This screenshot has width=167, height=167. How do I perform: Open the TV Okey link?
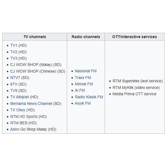(x=18, y=110)
